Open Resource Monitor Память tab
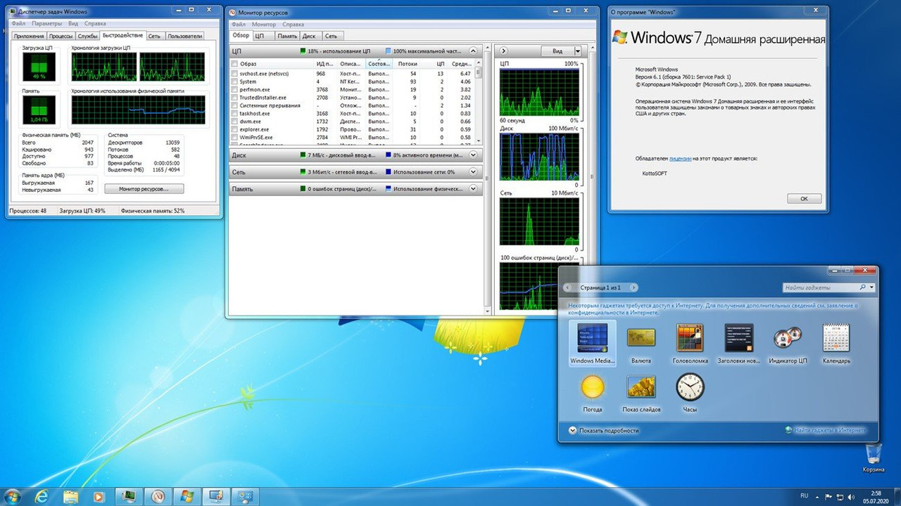Viewport: 901px width, 506px height. [286, 36]
